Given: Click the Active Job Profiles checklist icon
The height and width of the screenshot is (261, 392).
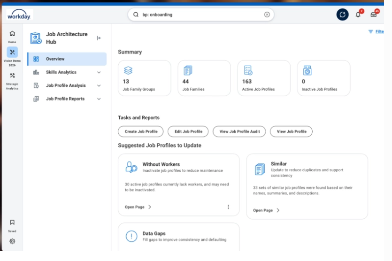Looking at the screenshot, I should tap(248, 70).
